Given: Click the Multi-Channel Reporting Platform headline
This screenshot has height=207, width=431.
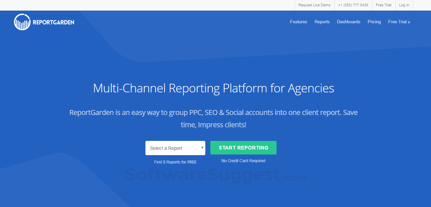Looking at the screenshot, I should tap(213, 88).
